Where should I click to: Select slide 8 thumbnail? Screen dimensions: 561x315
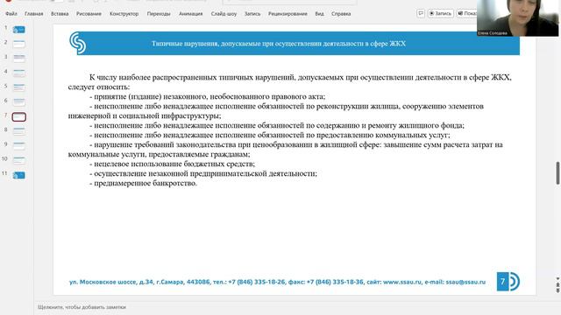click(x=19, y=131)
